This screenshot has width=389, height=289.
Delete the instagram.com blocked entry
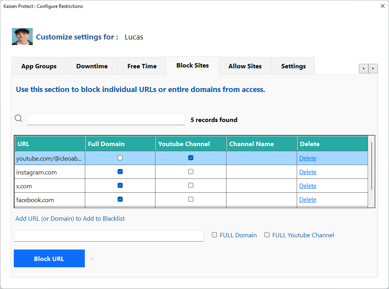click(x=308, y=172)
